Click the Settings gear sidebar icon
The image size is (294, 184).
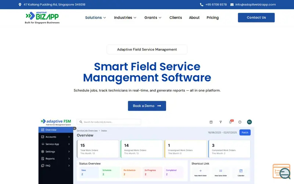[43, 152]
